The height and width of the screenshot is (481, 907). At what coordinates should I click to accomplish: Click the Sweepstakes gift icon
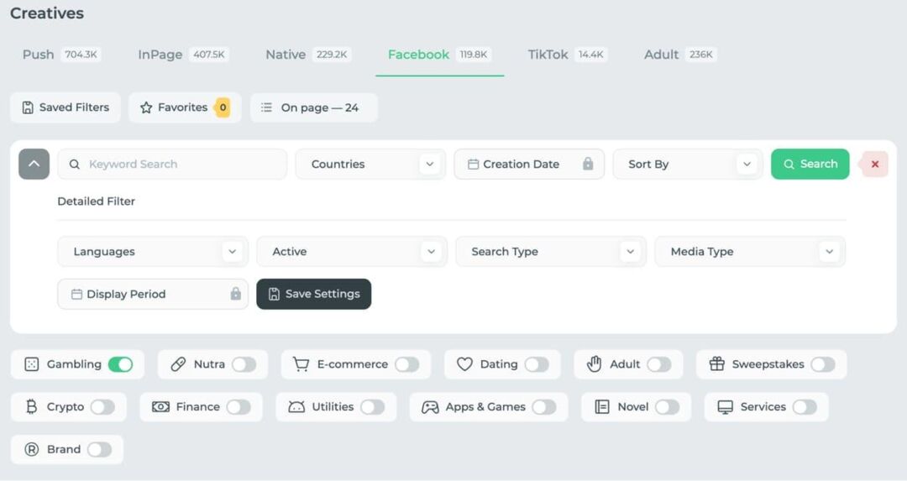pos(716,364)
